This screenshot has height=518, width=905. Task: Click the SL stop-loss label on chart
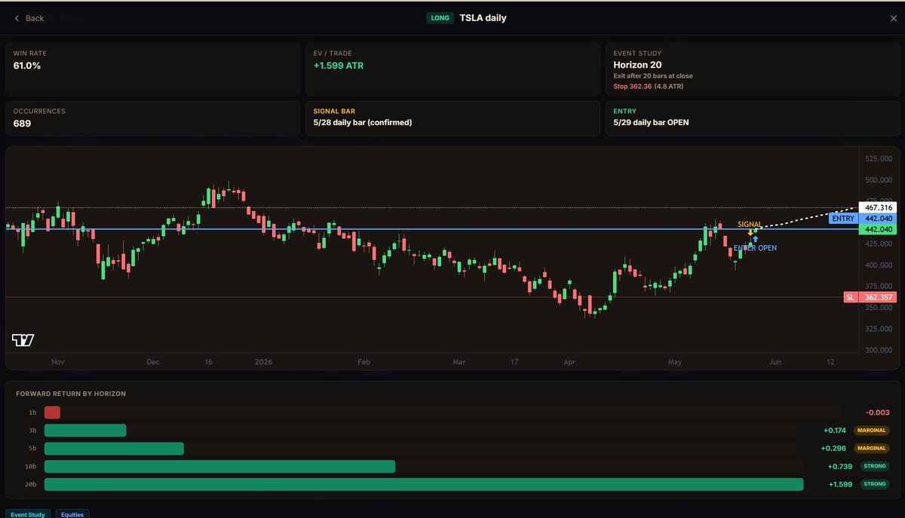pyautogui.click(x=851, y=298)
